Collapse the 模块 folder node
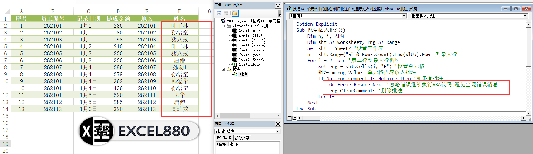Image resolution: width=533 pixels, height=154 pixels. tap(223, 69)
